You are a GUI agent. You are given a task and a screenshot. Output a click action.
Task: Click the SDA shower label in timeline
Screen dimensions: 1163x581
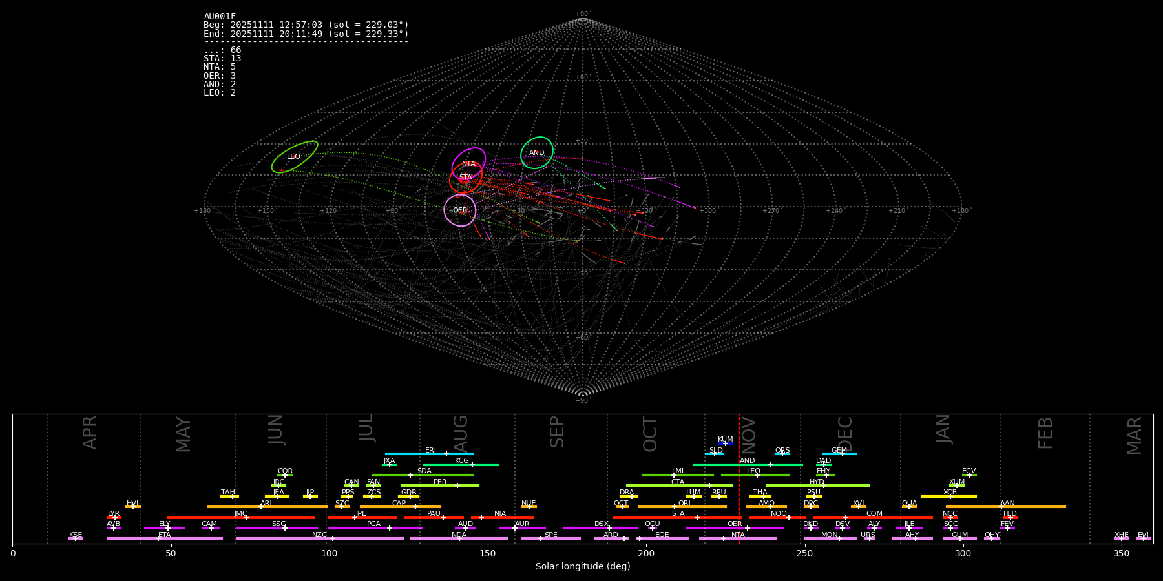[424, 471]
